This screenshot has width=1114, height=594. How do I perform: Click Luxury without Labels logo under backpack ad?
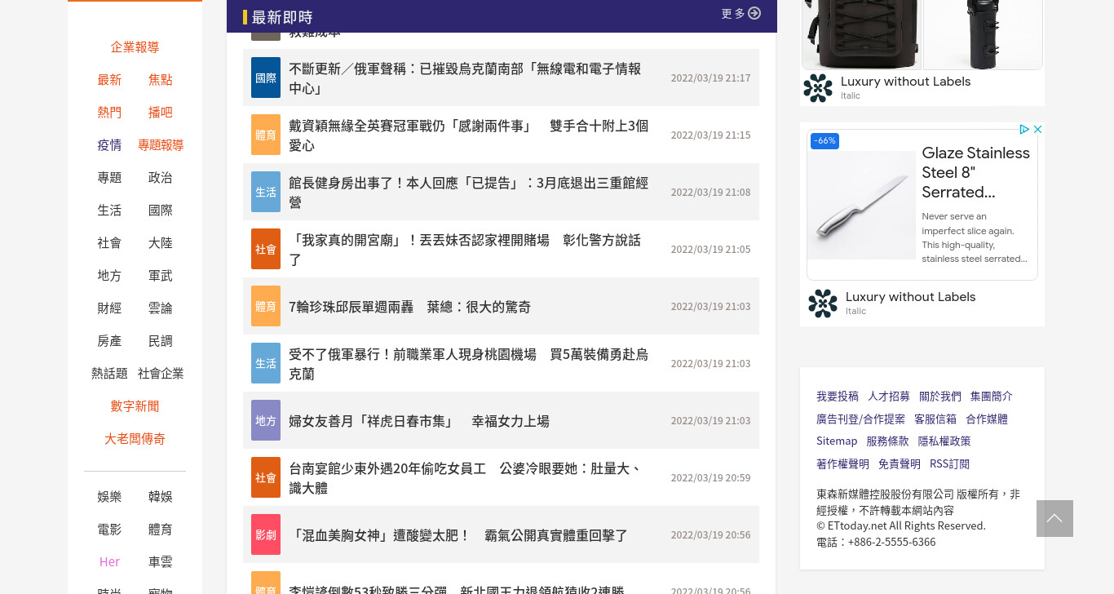818,88
